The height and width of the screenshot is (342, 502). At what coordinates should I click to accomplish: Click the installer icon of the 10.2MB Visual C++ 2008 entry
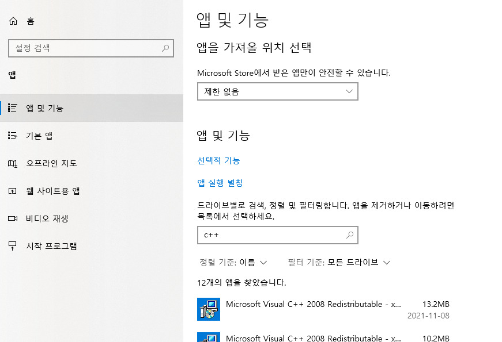coord(209,337)
